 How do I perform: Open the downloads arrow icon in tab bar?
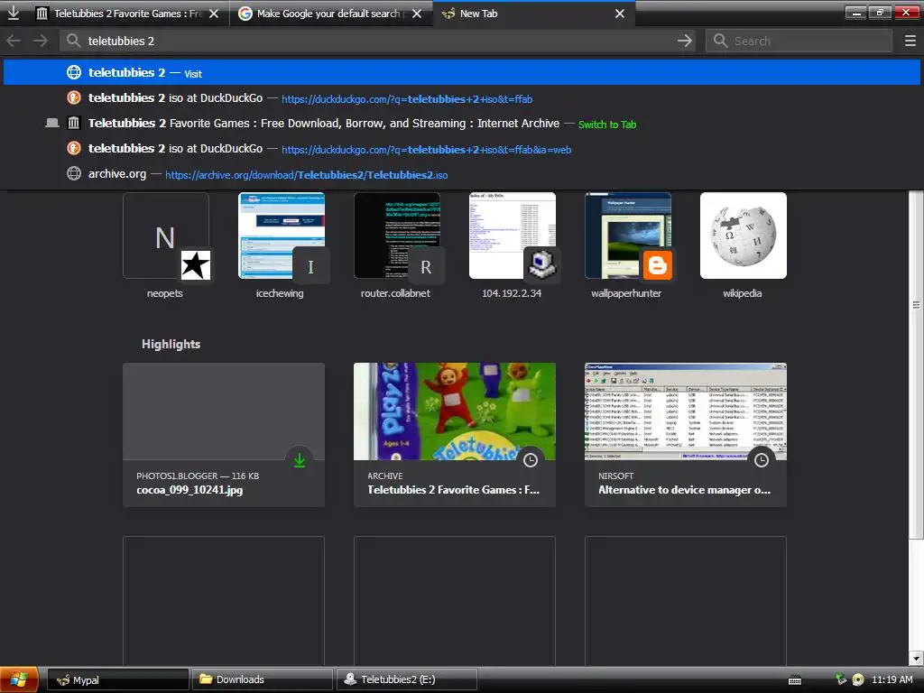pos(13,13)
